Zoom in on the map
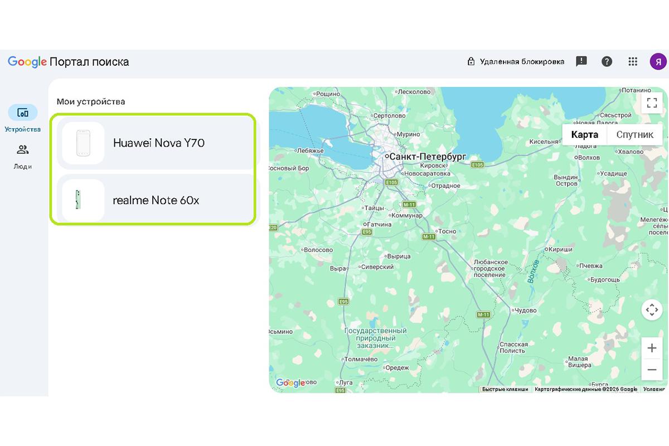Viewport: 669px width, 446px height. (652, 348)
